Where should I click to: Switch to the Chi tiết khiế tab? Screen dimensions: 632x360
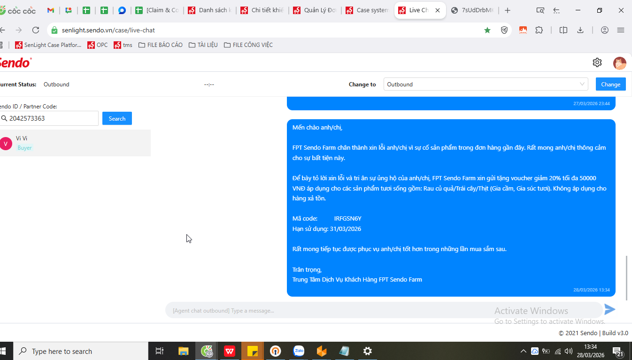[x=262, y=10]
